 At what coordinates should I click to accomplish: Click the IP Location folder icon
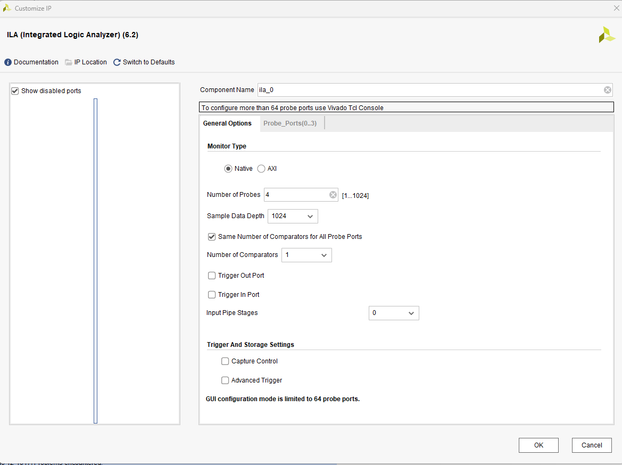pyautogui.click(x=68, y=62)
